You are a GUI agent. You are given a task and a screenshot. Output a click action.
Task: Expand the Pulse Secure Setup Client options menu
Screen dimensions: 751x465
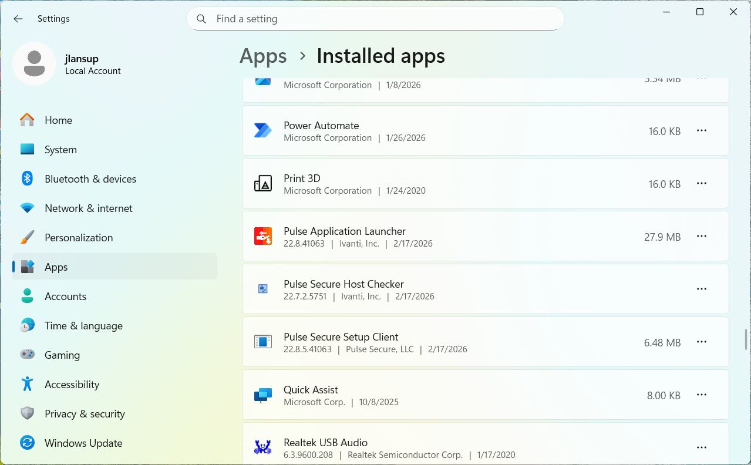pos(701,342)
